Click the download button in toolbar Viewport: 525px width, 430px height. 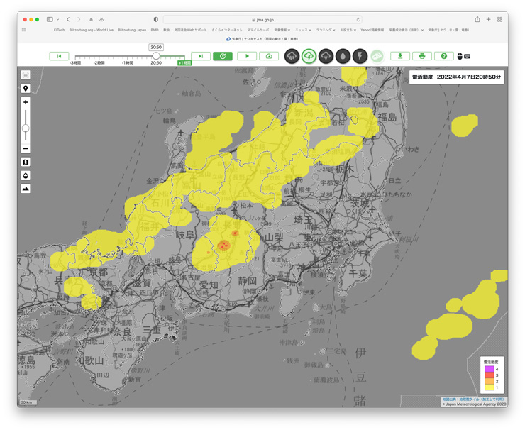[400, 56]
